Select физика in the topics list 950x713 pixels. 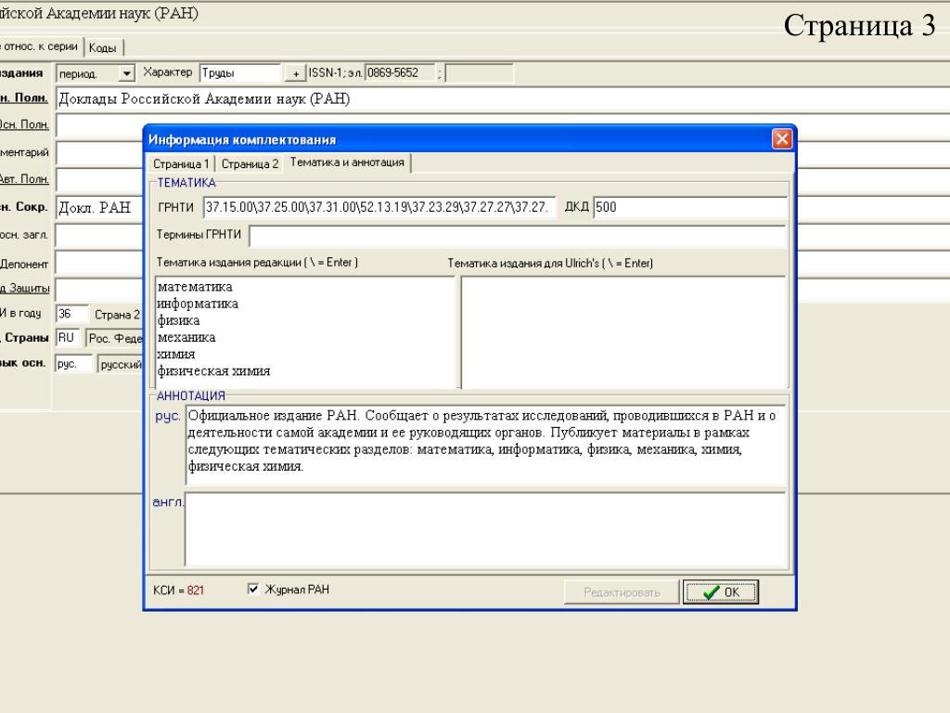(x=179, y=320)
